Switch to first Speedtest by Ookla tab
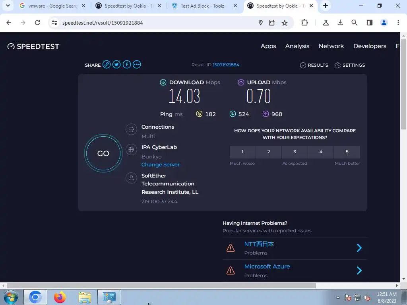The width and height of the screenshot is (407, 305). 128,6
